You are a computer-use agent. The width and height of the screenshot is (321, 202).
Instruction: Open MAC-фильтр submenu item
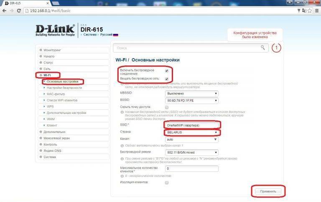pyautogui.click(x=73, y=94)
